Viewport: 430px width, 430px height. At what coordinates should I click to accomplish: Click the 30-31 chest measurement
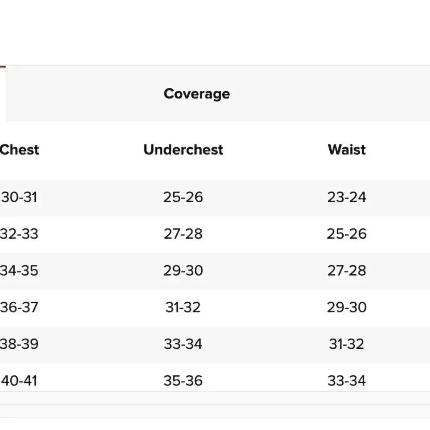click(x=19, y=197)
